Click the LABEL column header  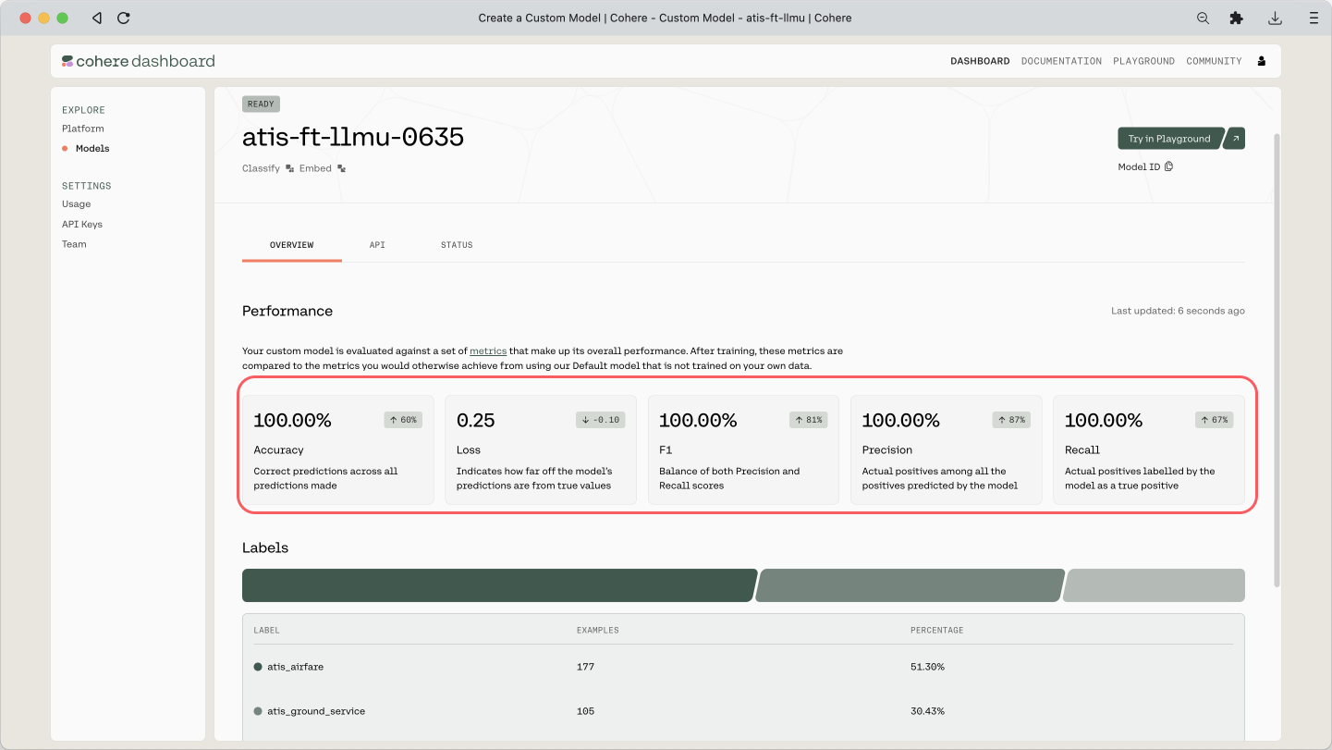pos(267,630)
